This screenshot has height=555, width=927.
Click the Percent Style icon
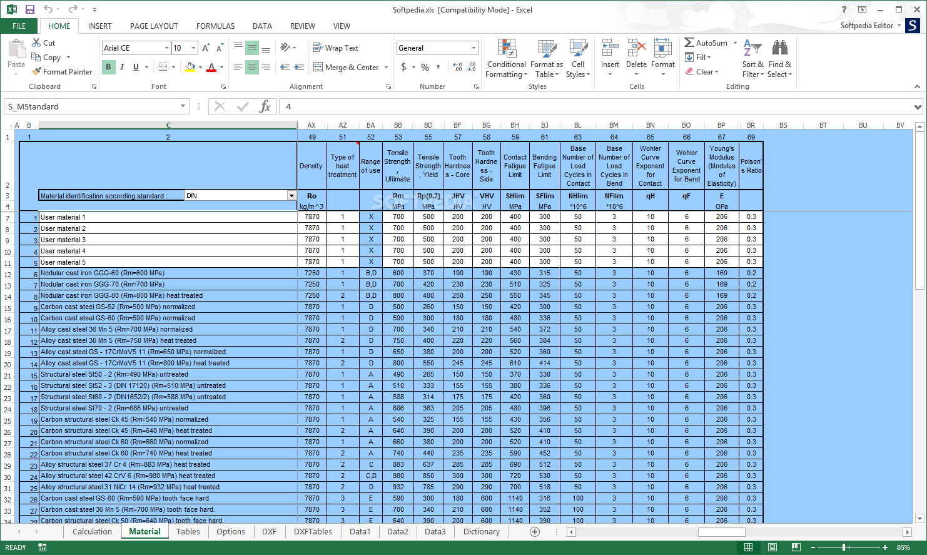coord(425,67)
